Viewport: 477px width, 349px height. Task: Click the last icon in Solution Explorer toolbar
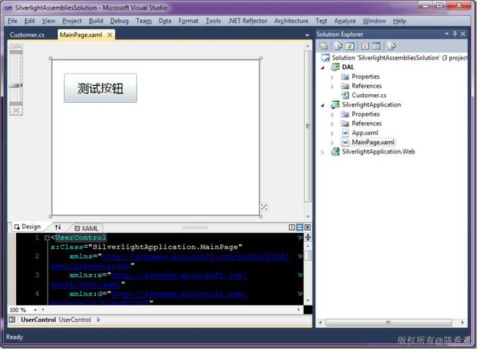(x=392, y=46)
